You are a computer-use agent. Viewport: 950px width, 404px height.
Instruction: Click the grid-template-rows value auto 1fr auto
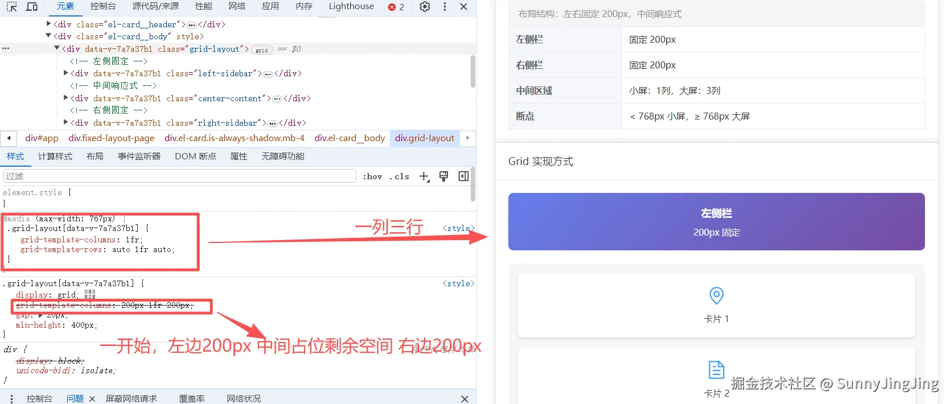coord(142,249)
